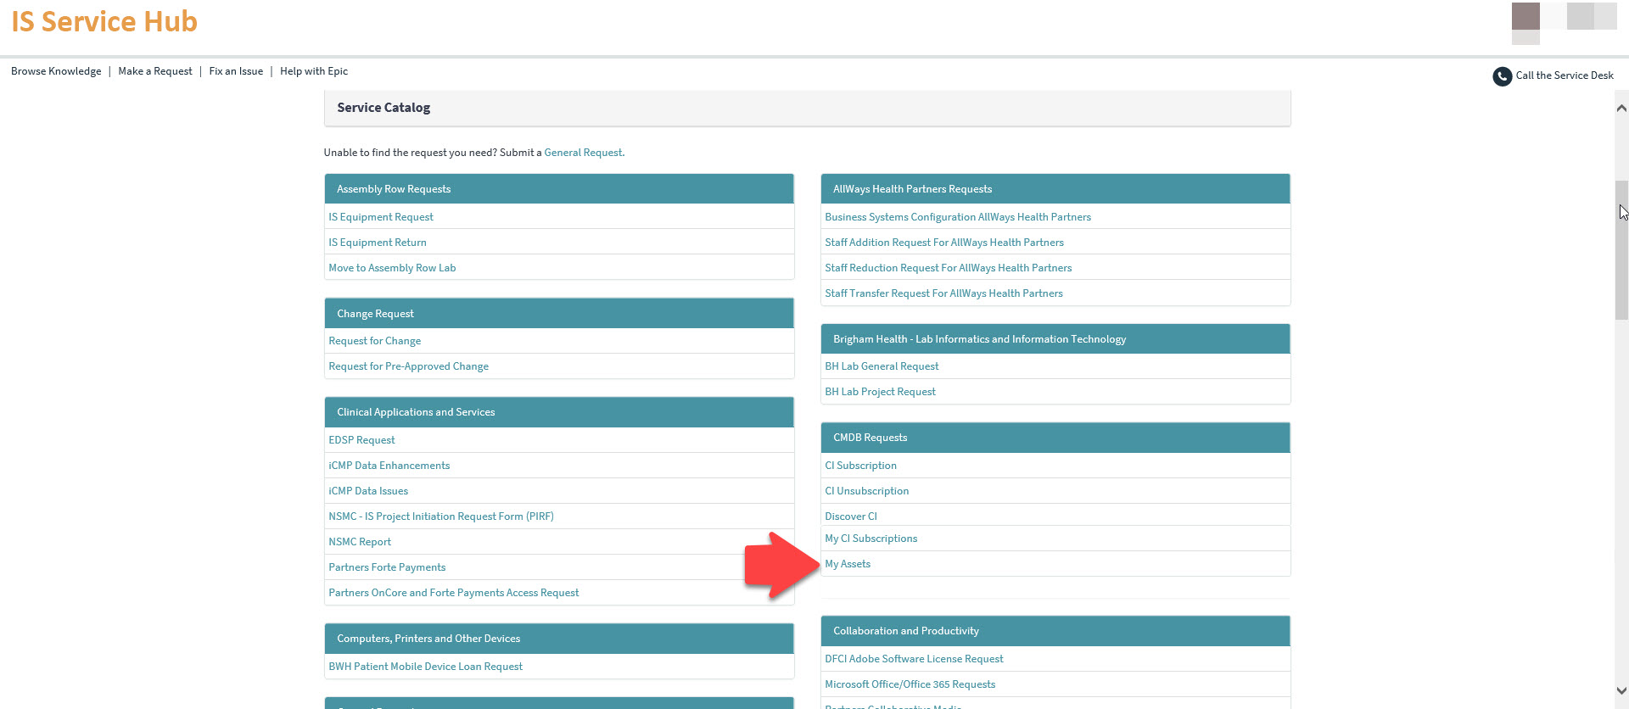Click the vertical scrollbar thumb
The width and height of the screenshot is (1629, 709).
(x=1621, y=249)
